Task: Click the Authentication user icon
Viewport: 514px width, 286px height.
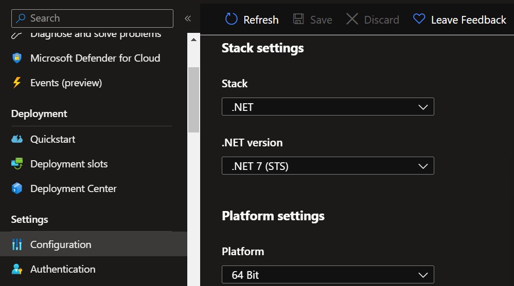Action: (x=16, y=269)
